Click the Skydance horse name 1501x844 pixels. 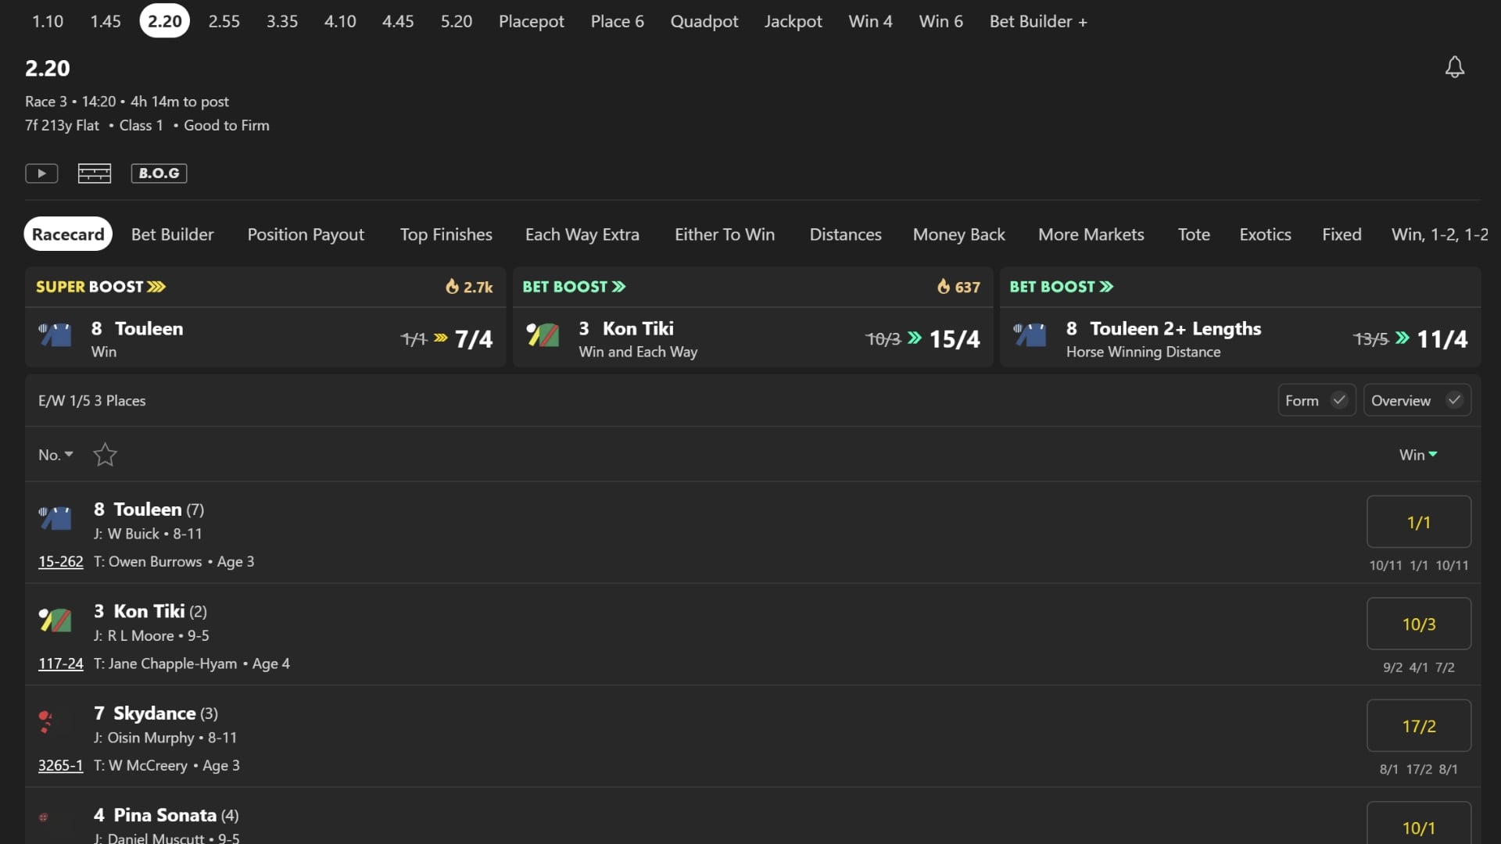[x=154, y=713]
